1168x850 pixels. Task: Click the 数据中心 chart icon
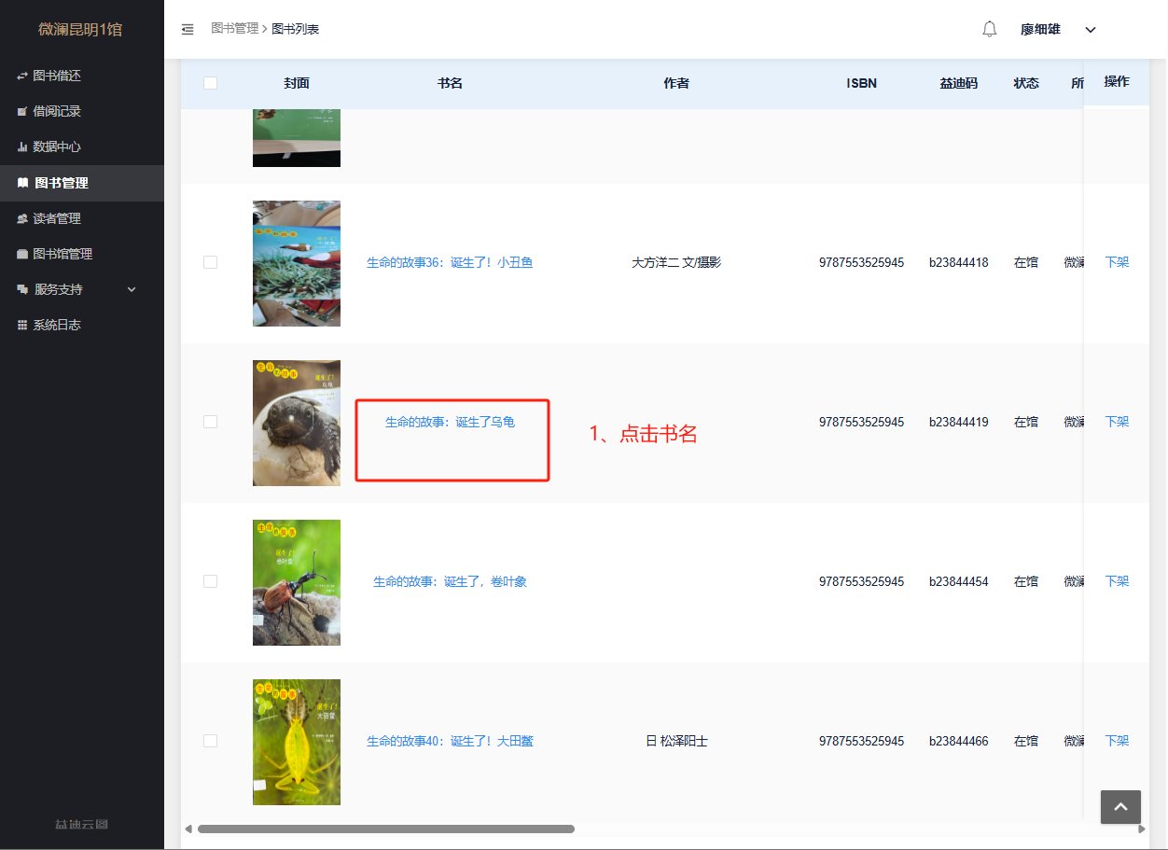[22, 146]
